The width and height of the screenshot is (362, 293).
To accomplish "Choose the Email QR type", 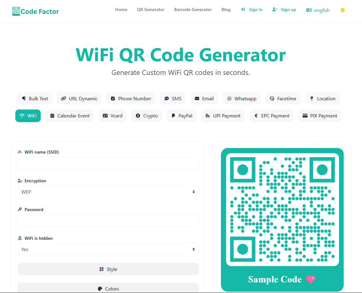I will point(204,98).
